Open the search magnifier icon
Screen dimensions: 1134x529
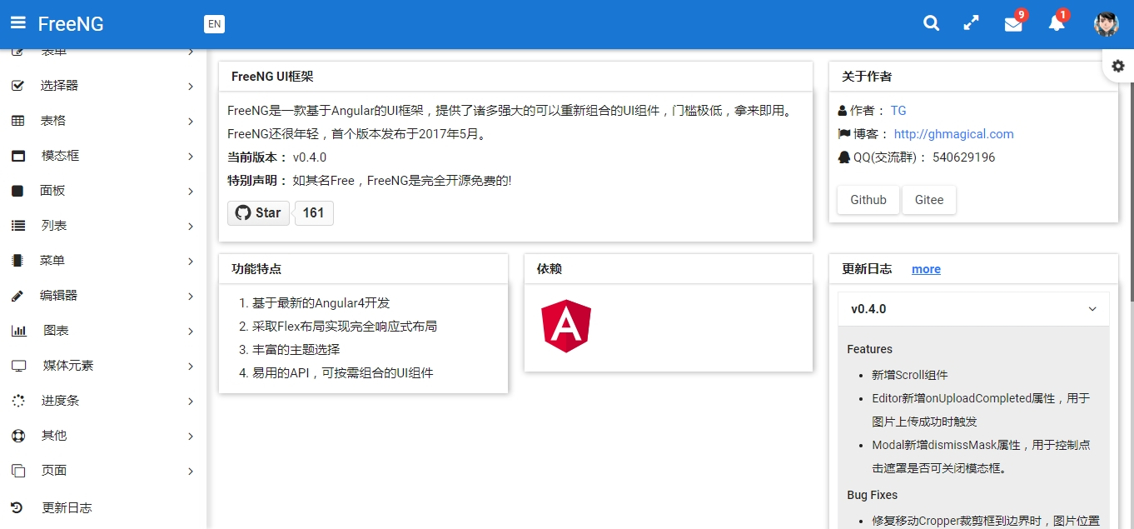(932, 23)
